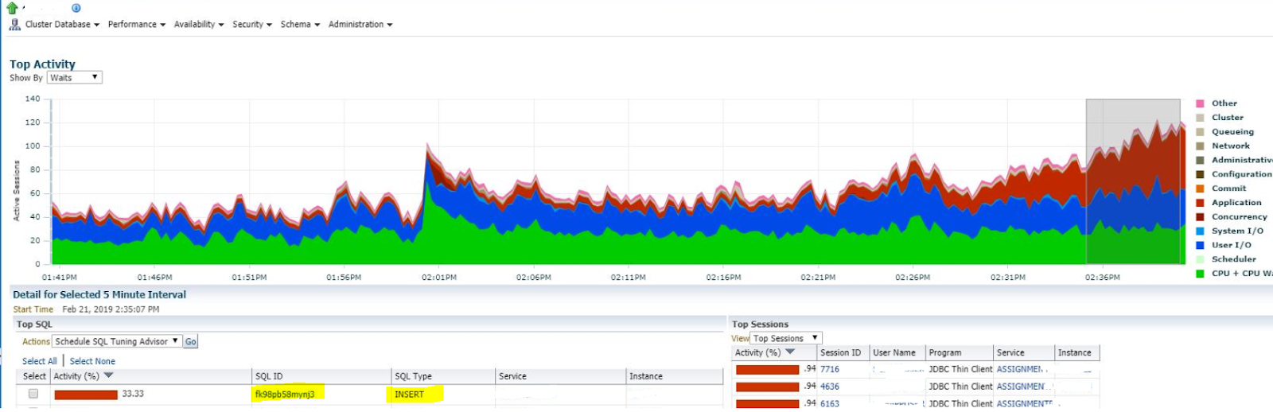Open session ID 6163

pyautogui.click(x=830, y=404)
